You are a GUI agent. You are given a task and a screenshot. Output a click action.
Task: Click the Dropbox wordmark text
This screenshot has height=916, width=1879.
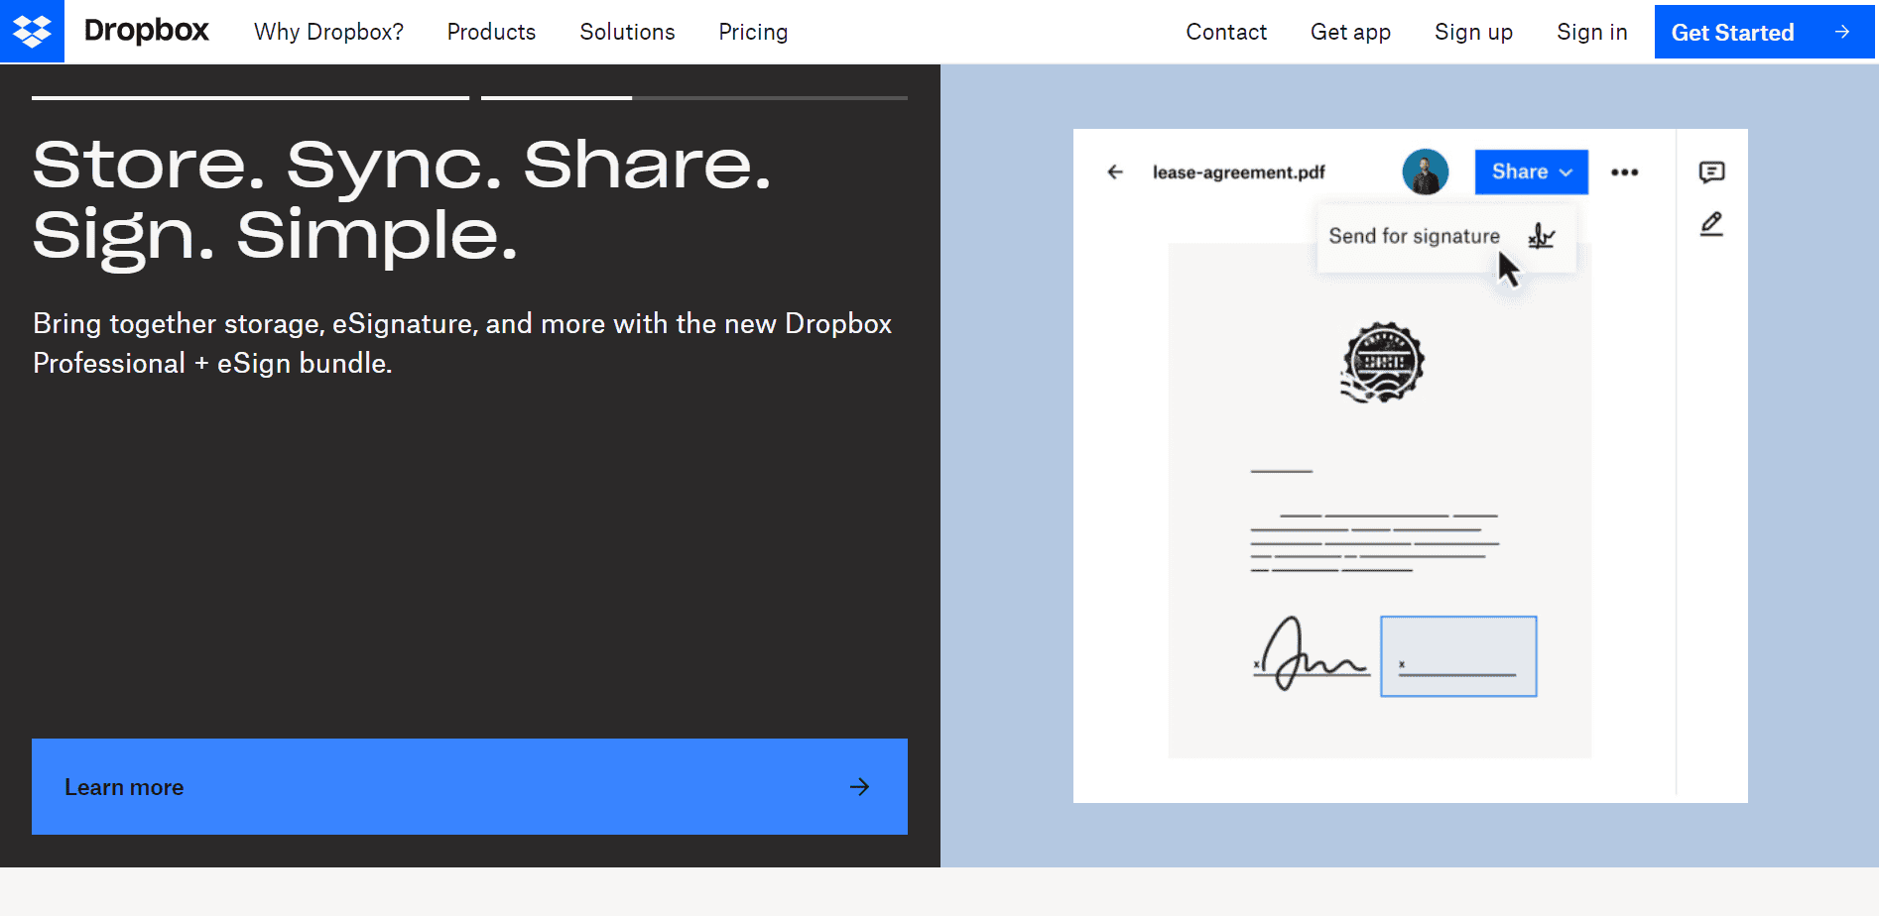click(146, 31)
